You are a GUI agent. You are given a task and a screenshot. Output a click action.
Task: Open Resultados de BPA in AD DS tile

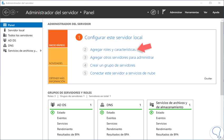[68, 134]
